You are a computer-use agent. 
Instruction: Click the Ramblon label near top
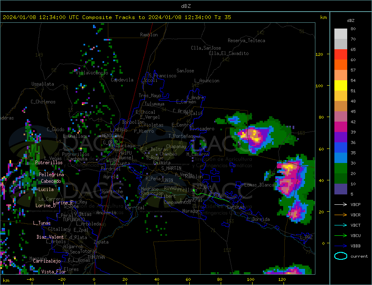click(149, 35)
